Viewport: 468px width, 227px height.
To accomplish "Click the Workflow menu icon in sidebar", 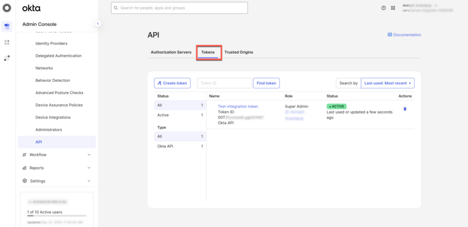I will [25, 154].
